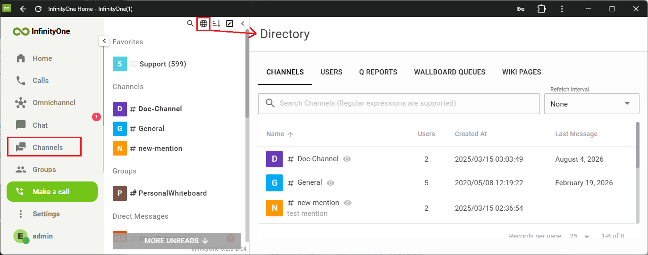Click the Chat unread badge showing 1
Viewport: 648px width, 255px height.
tap(96, 117)
